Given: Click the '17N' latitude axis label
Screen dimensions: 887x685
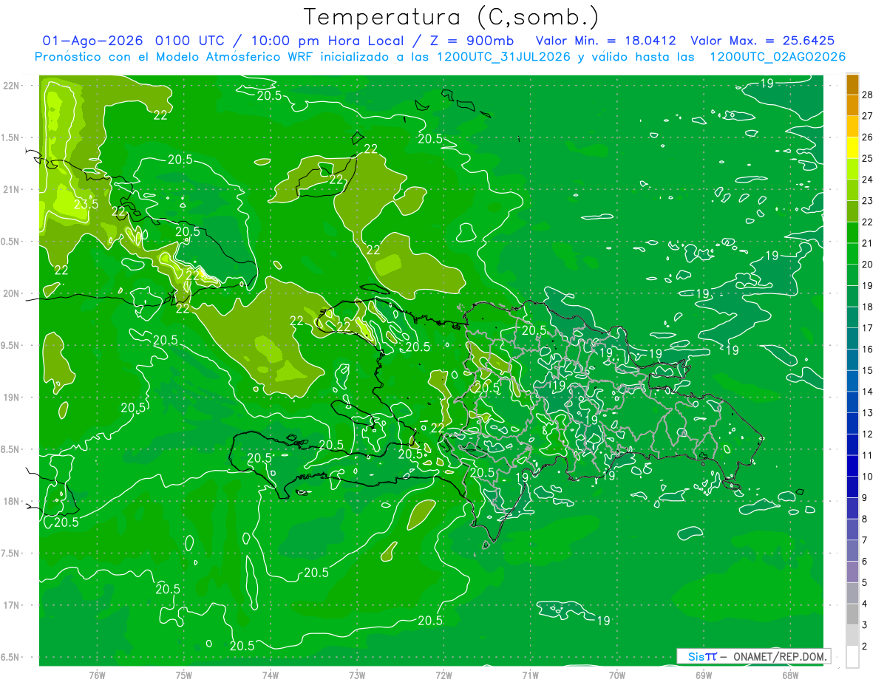Looking at the screenshot, I should click(11, 605).
